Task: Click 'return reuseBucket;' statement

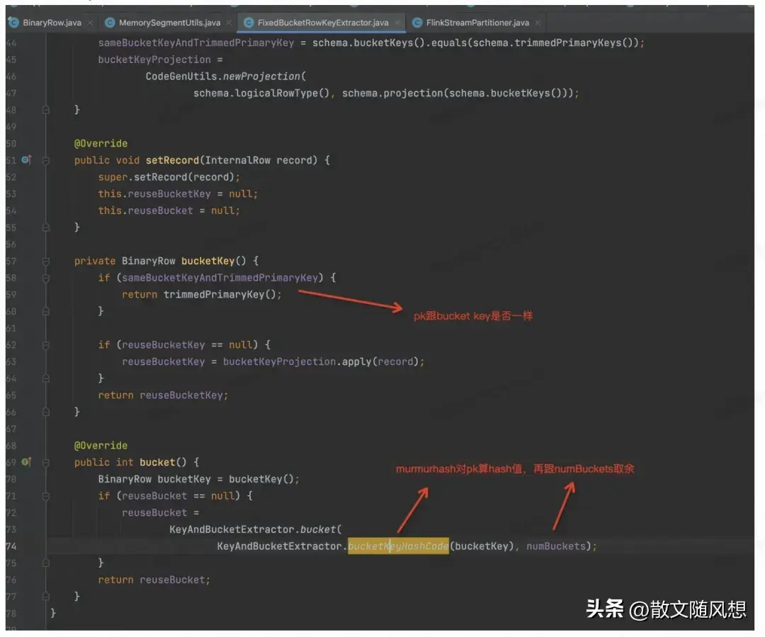Action: (154, 580)
